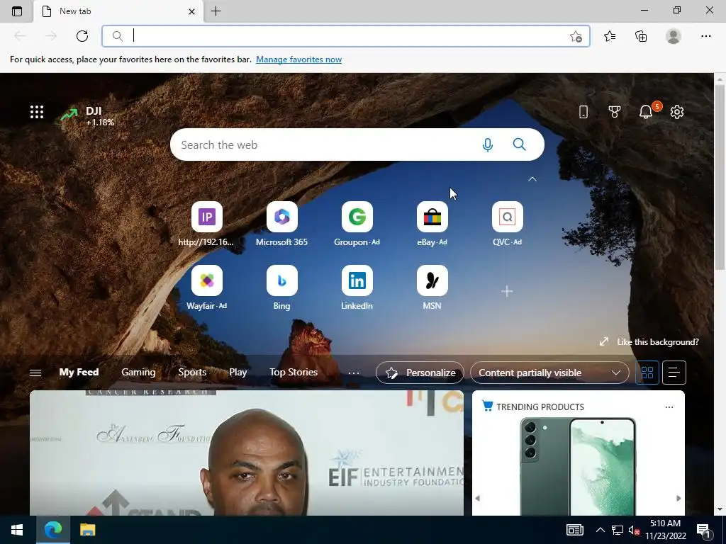This screenshot has height=544, width=726.
Task: Open the user profile avatar
Action: 674,36
